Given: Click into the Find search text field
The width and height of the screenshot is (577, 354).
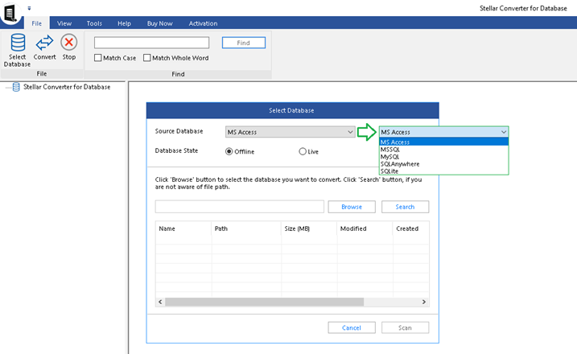Looking at the screenshot, I should point(151,43).
